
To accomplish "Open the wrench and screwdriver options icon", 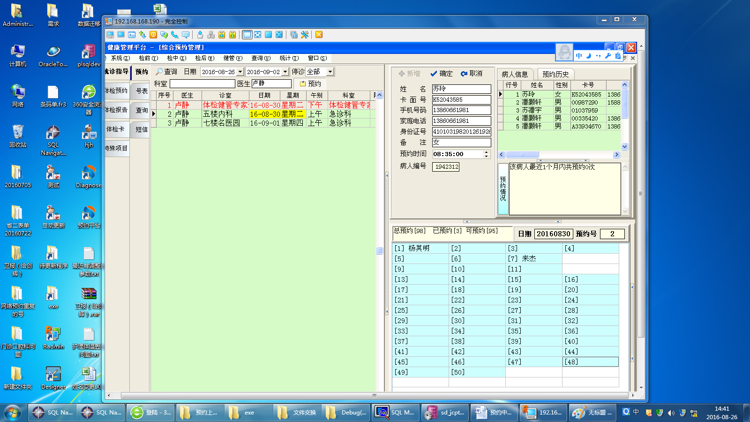I will pos(305,35).
